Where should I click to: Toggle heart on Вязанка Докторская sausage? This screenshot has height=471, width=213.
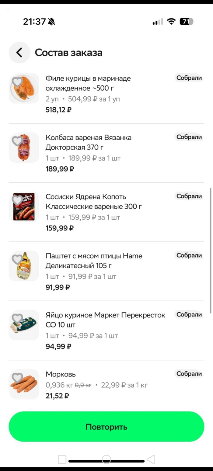point(17,141)
